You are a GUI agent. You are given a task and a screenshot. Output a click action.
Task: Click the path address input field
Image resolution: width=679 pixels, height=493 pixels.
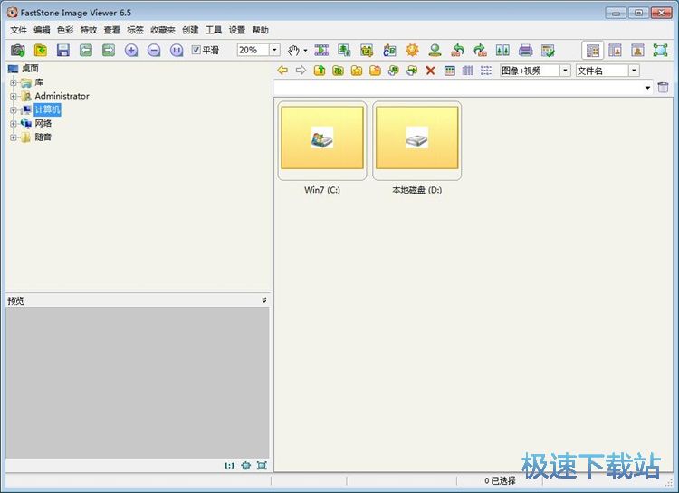(x=459, y=88)
